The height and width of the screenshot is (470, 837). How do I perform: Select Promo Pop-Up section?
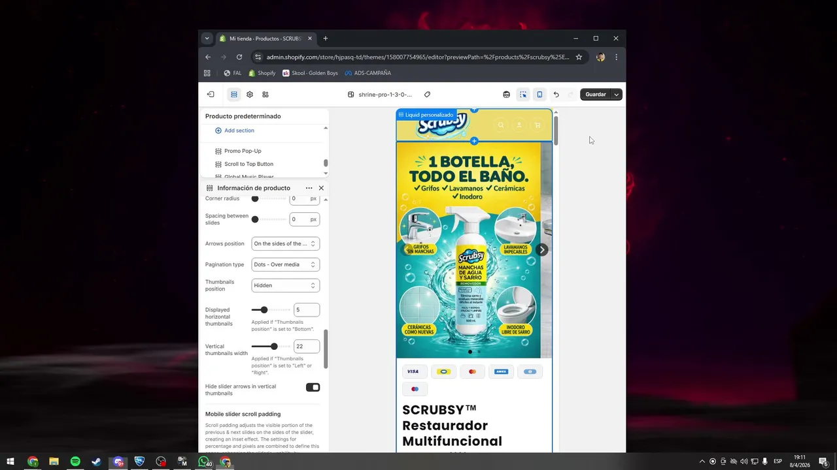pyautogui.click(x=243, y=151)
